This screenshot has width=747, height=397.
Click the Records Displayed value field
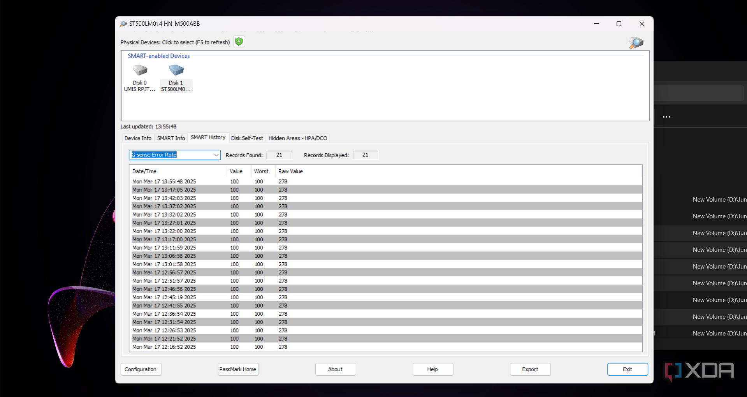point(365,155)
